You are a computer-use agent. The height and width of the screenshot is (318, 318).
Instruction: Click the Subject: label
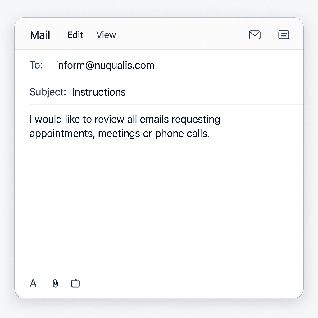[x=48, y=92]
